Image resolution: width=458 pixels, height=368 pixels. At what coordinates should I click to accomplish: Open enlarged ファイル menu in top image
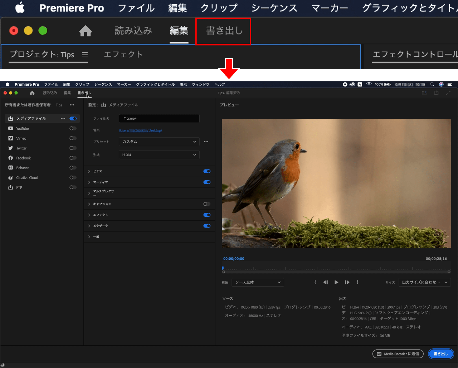(136, 8)
